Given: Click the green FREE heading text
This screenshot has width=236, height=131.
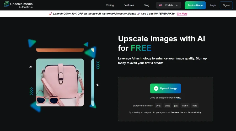Looking at the screenshot, I should coord(141,48).
